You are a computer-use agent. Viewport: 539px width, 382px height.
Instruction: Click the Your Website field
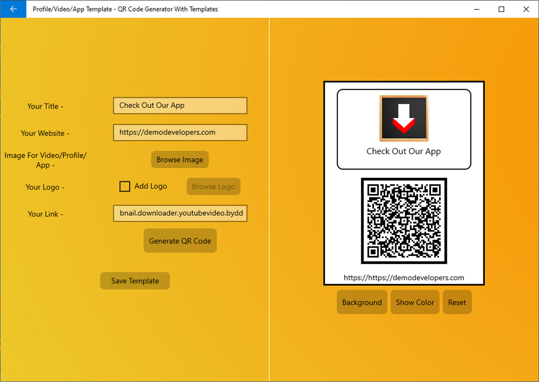[x=180, y=132]
